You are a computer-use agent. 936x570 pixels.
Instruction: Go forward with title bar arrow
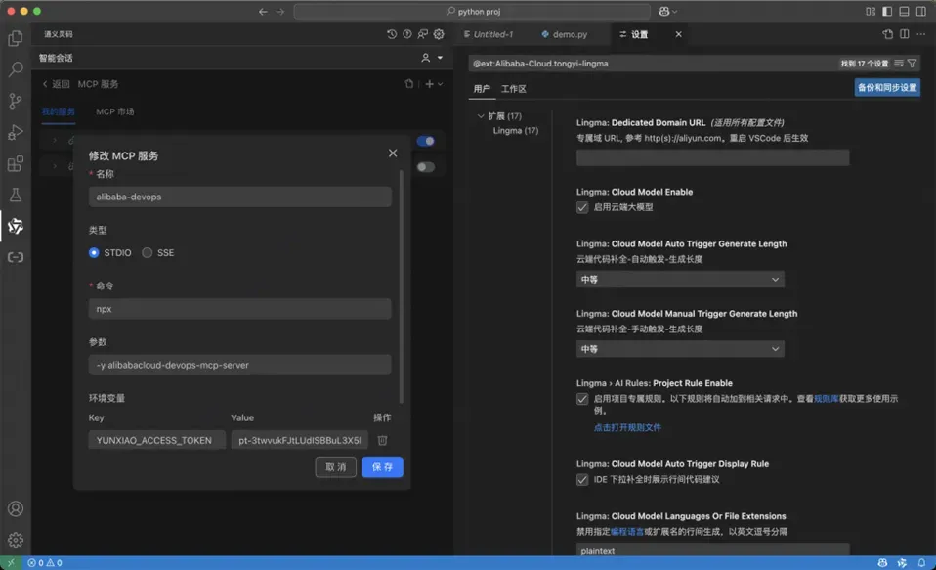pyautogui.click(x=280, y=12)
